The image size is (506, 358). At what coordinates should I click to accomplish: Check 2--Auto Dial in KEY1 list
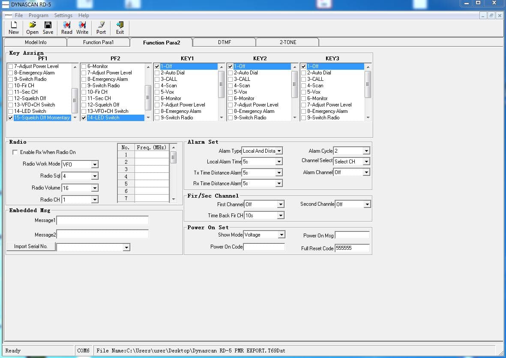pos(157,73)
